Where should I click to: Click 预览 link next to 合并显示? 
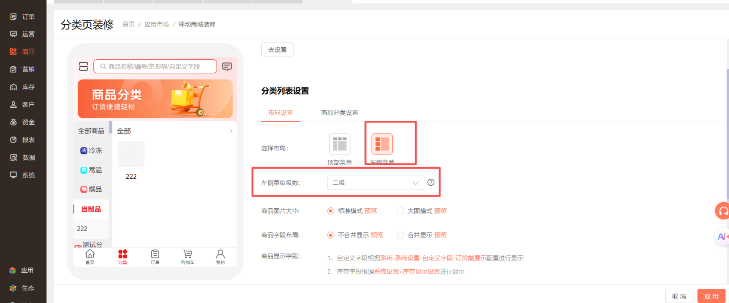pos(440,235)
